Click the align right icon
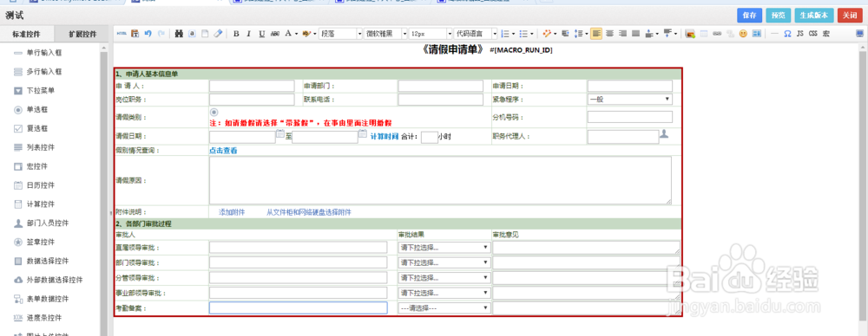The height and width of the screenshot is (336, 868). pos(622,34)
